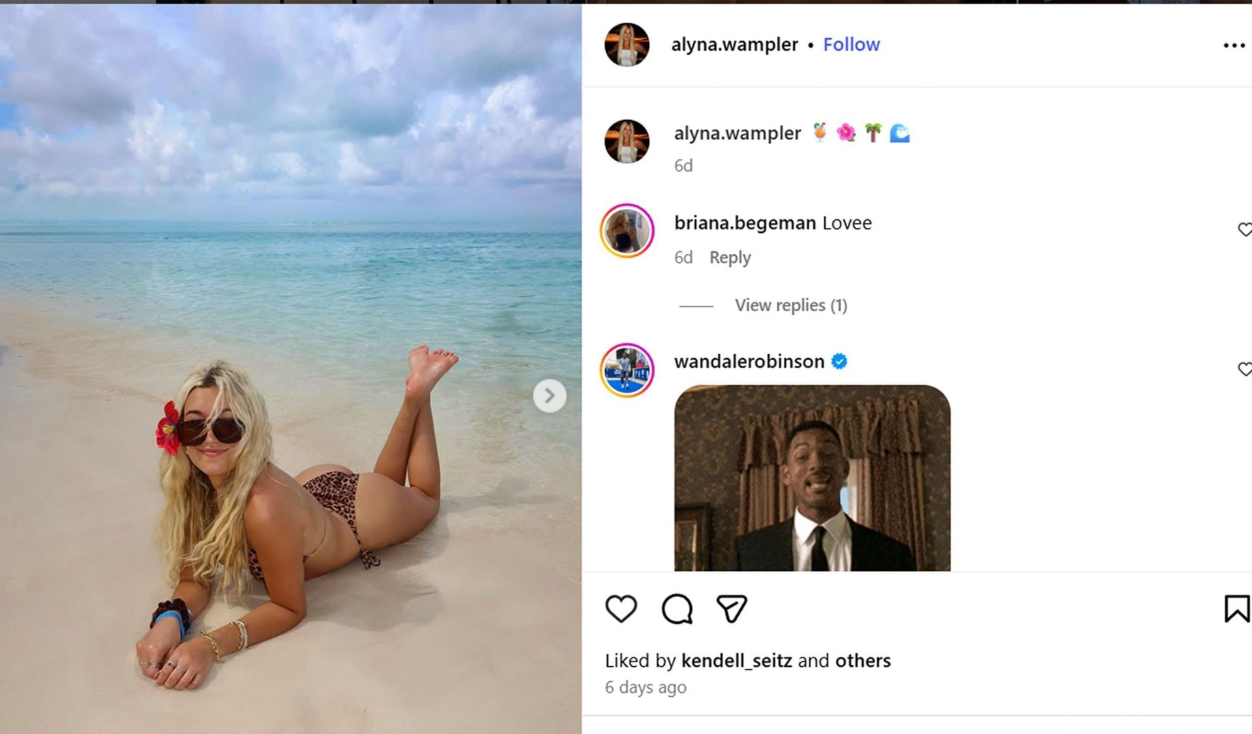Like wandalerobinson's comment
The image size is (1252, 734).
coord(1244,369)
